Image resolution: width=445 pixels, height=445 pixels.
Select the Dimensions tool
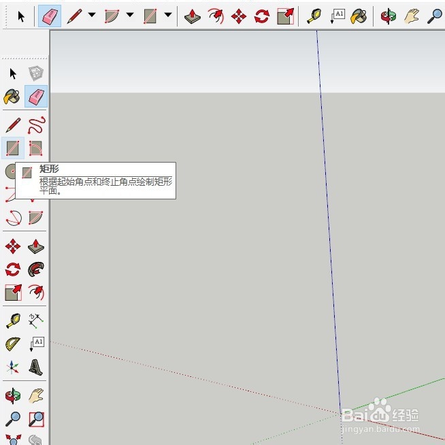pos(36,320)
